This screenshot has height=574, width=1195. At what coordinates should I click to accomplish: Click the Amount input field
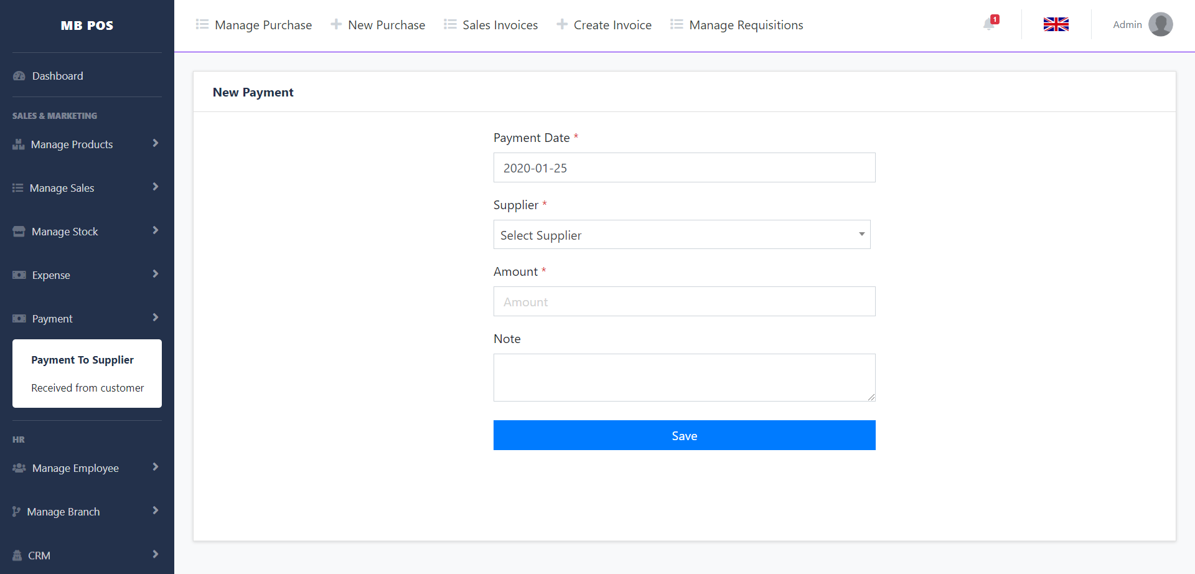point(684,301)
